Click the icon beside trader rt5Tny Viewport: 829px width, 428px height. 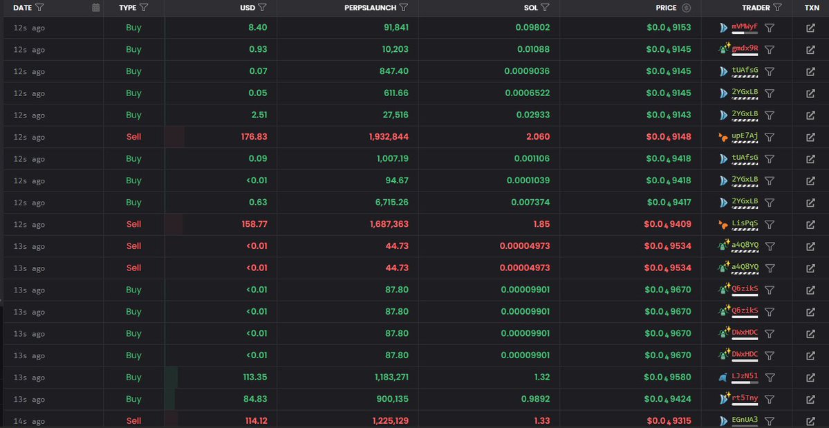click(725, 398)
